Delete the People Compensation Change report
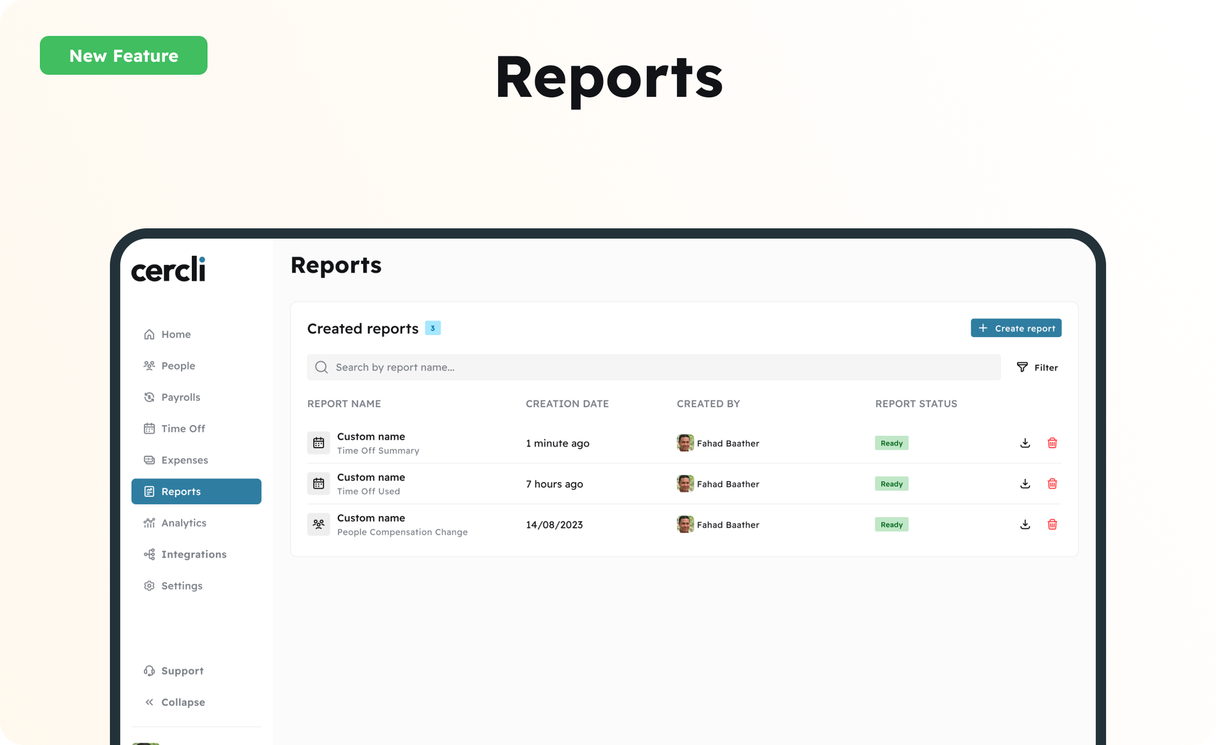This screenshot has height=745, width=1216. pyautogui.click(x=1052, y=525)
